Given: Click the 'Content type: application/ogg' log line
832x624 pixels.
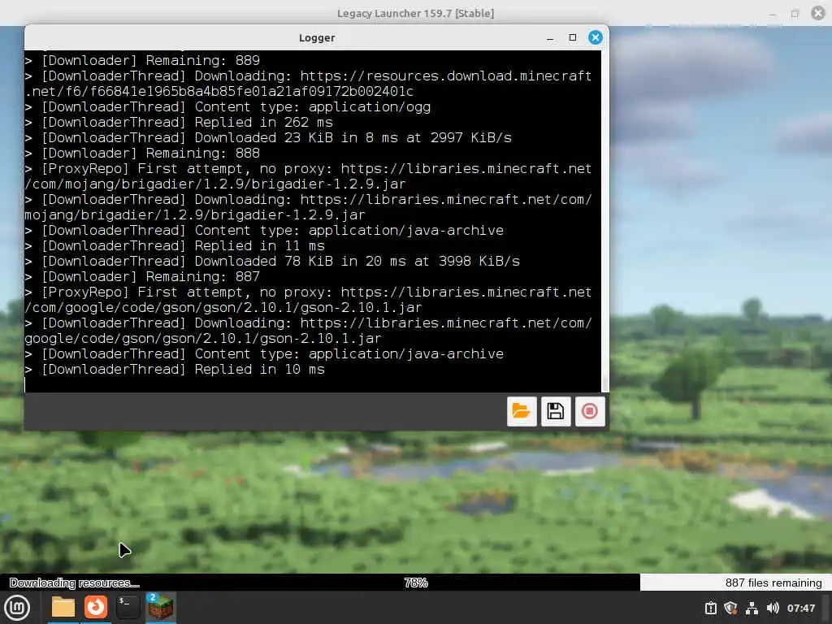Looking at the screenshot, I should point(227,106).
